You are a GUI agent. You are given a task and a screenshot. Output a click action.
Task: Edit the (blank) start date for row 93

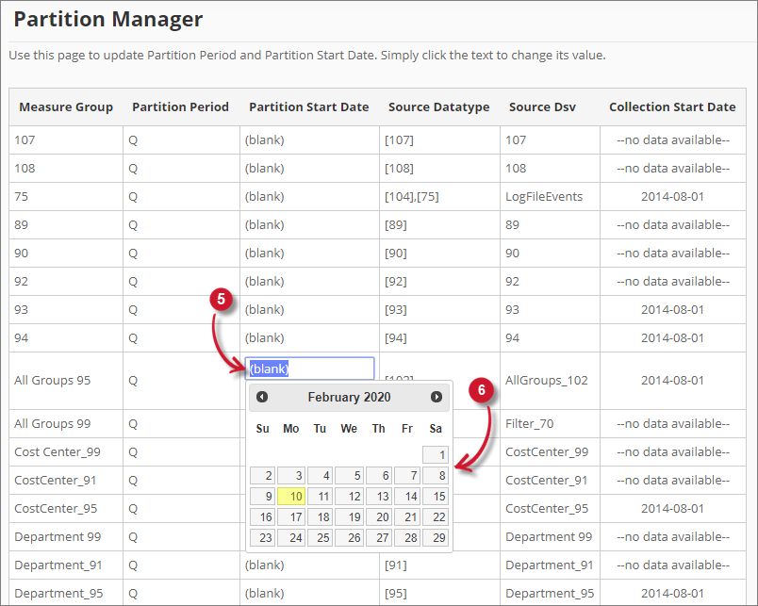tap(264, 310)
